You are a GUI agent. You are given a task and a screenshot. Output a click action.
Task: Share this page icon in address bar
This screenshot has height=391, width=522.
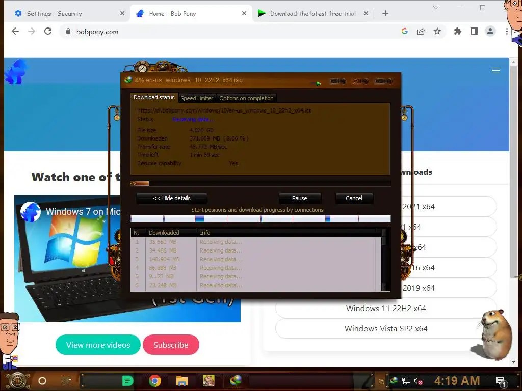click(421, 31)
